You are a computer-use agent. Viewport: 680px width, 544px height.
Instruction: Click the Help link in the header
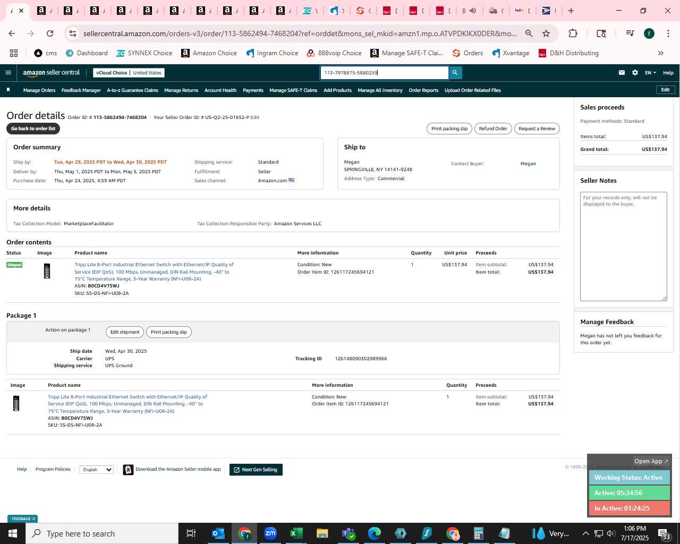668,73
